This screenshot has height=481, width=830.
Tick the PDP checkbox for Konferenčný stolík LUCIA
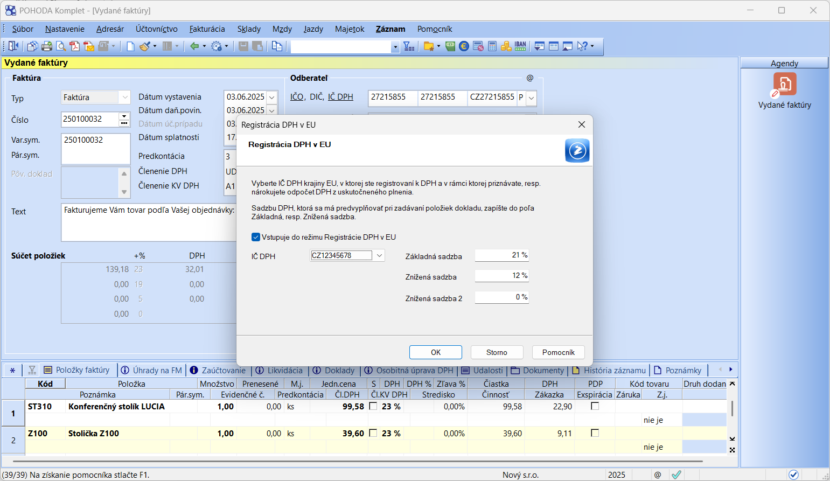coord(595,406)
